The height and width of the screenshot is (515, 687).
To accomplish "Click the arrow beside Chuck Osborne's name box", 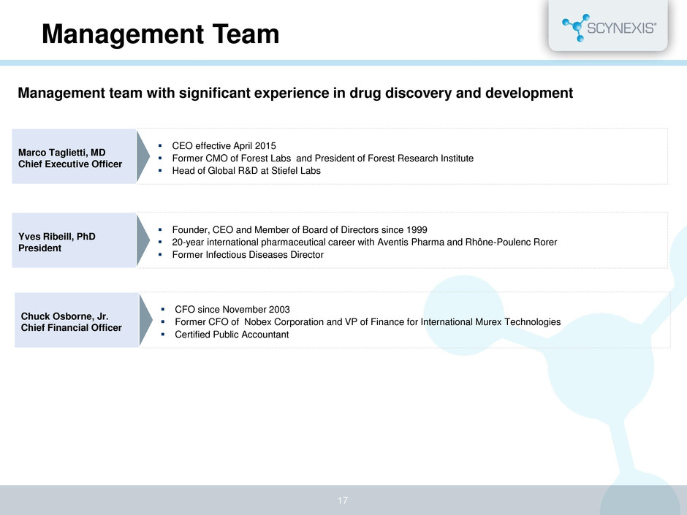I will [146, 320].
